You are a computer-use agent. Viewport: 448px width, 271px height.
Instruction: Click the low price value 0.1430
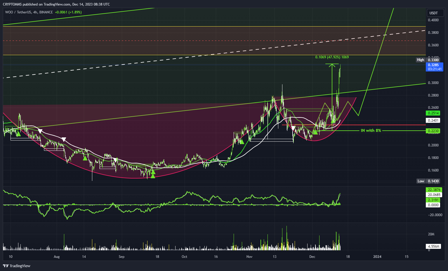433,181
